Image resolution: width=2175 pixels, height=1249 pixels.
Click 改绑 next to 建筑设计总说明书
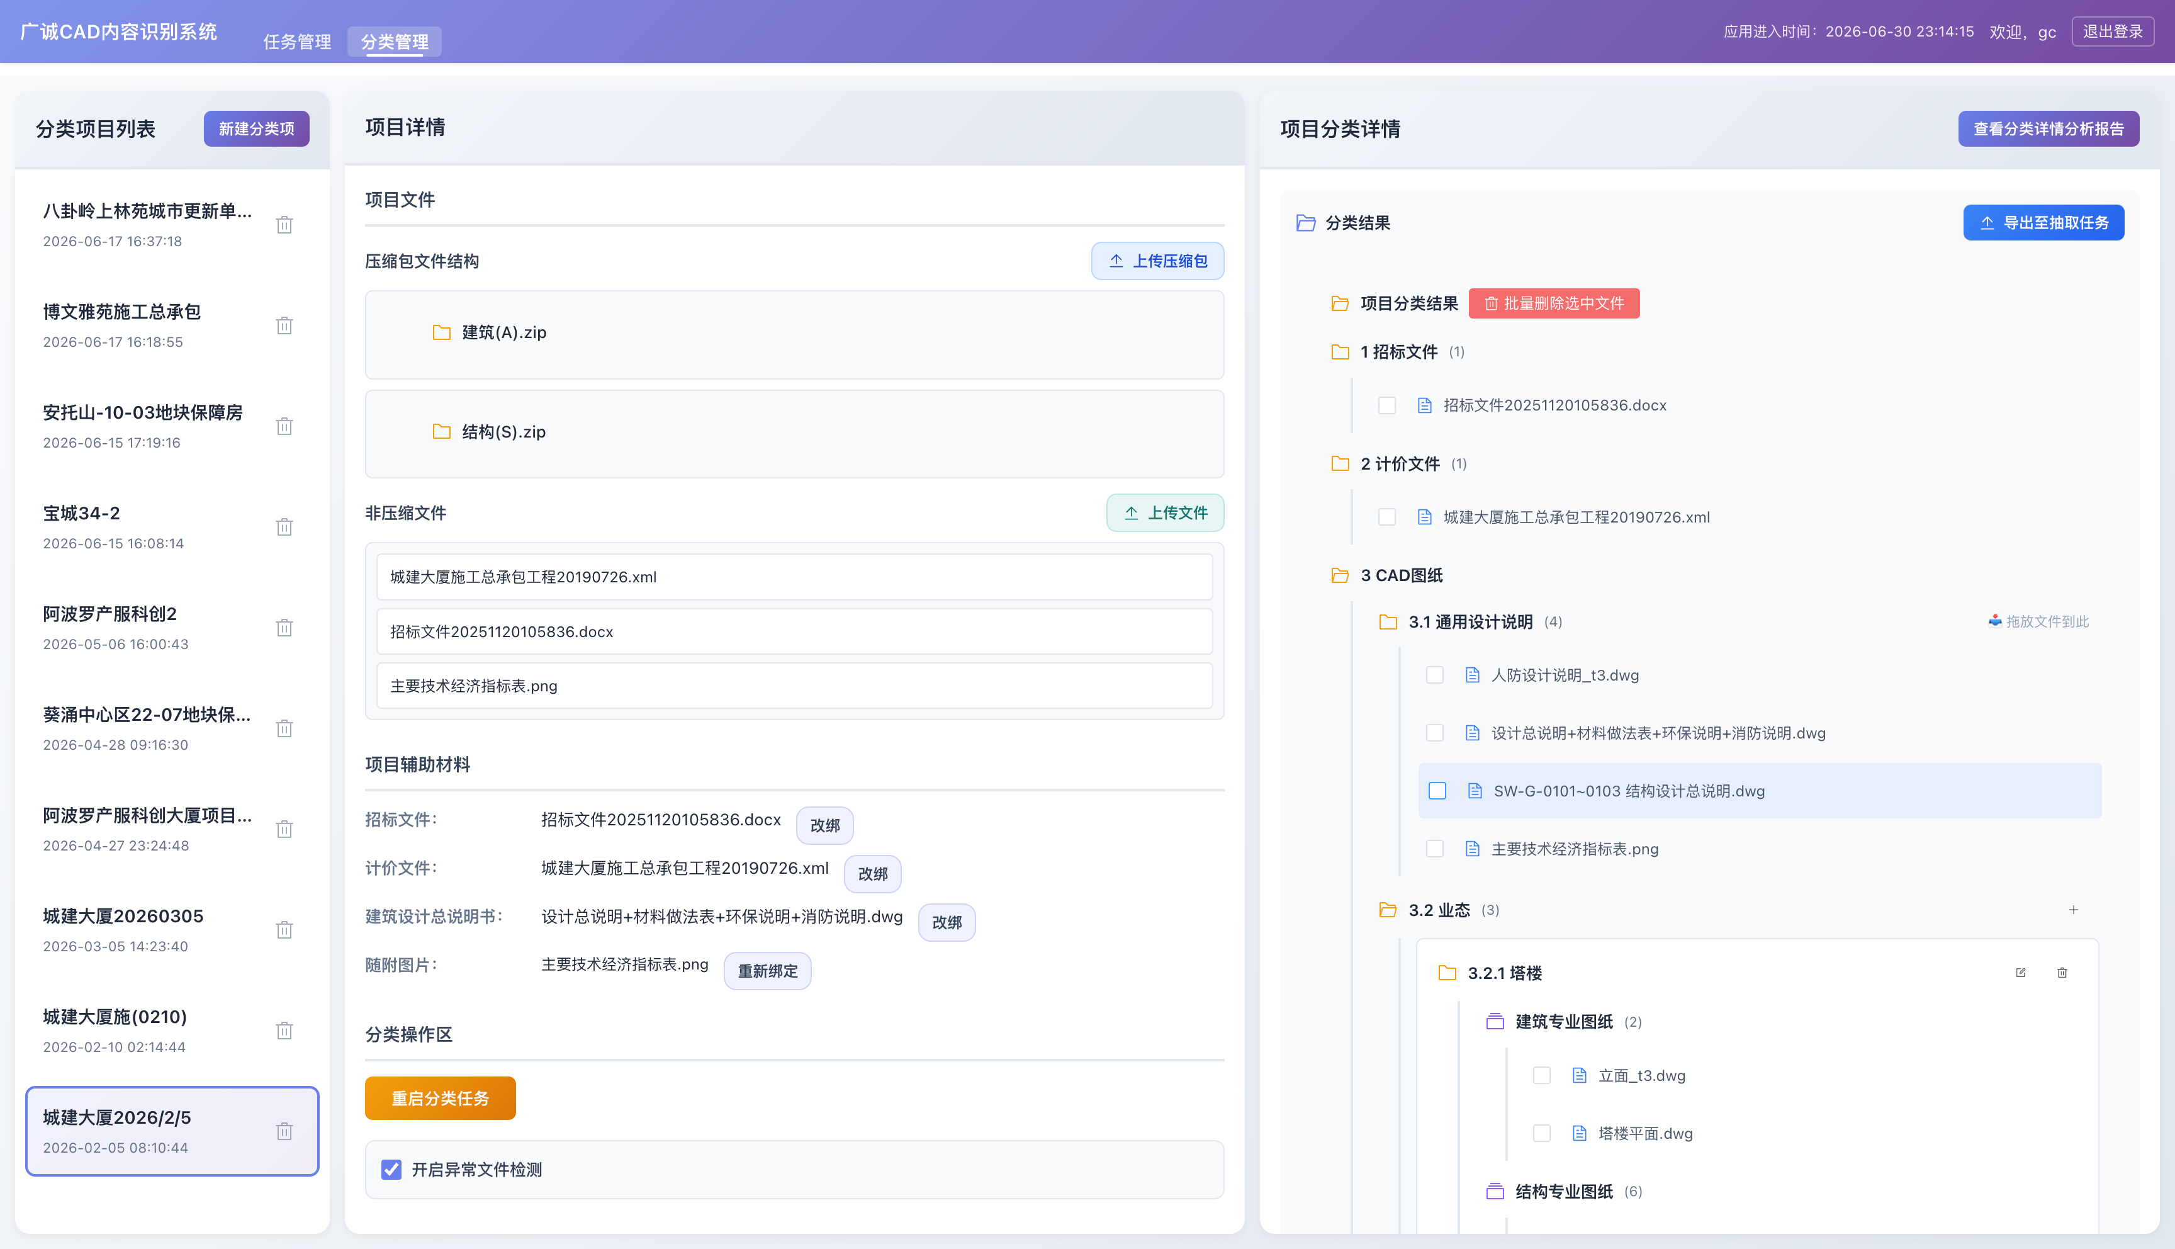pos(947,923)
